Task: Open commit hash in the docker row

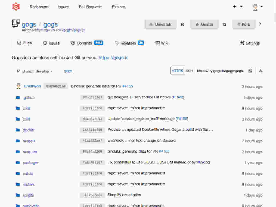Action: (x=92, y=130)
